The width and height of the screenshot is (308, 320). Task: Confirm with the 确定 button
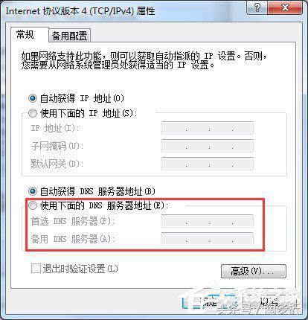pyautogui.click(x=211, y=301)
